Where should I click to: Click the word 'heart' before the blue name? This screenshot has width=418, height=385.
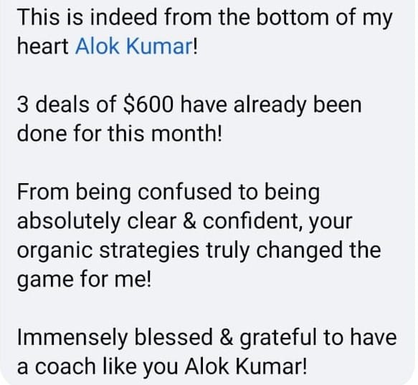click(43, 46)
